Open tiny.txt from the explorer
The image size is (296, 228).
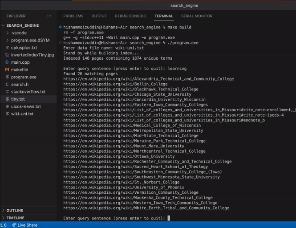(x=18, y=99)
